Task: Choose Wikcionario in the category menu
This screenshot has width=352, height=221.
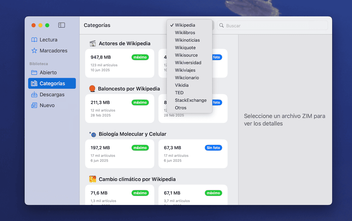Action: tap(189, 78)
